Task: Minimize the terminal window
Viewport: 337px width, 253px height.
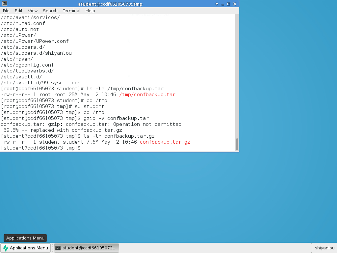Action: [x=223, y=4]
